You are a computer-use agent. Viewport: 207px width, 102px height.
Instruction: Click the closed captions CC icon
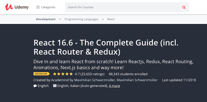click(x=55, y=86)
